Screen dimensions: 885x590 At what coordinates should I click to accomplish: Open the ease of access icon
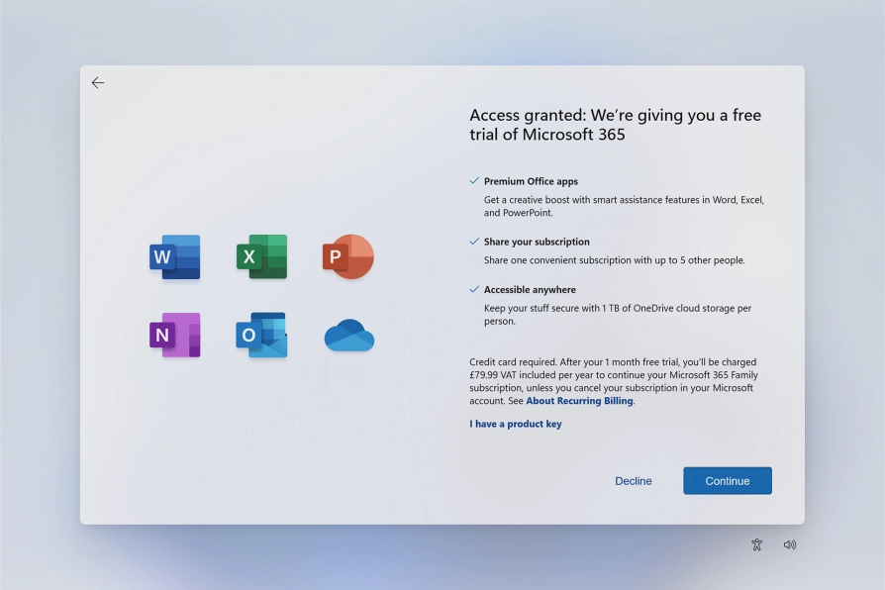click(x=756, y=544)
